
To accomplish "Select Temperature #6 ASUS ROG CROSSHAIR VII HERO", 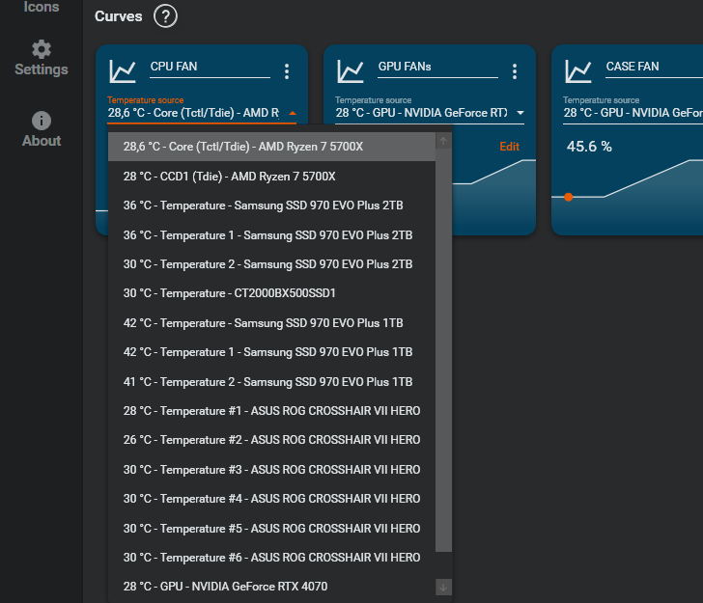I will (271, 558).
